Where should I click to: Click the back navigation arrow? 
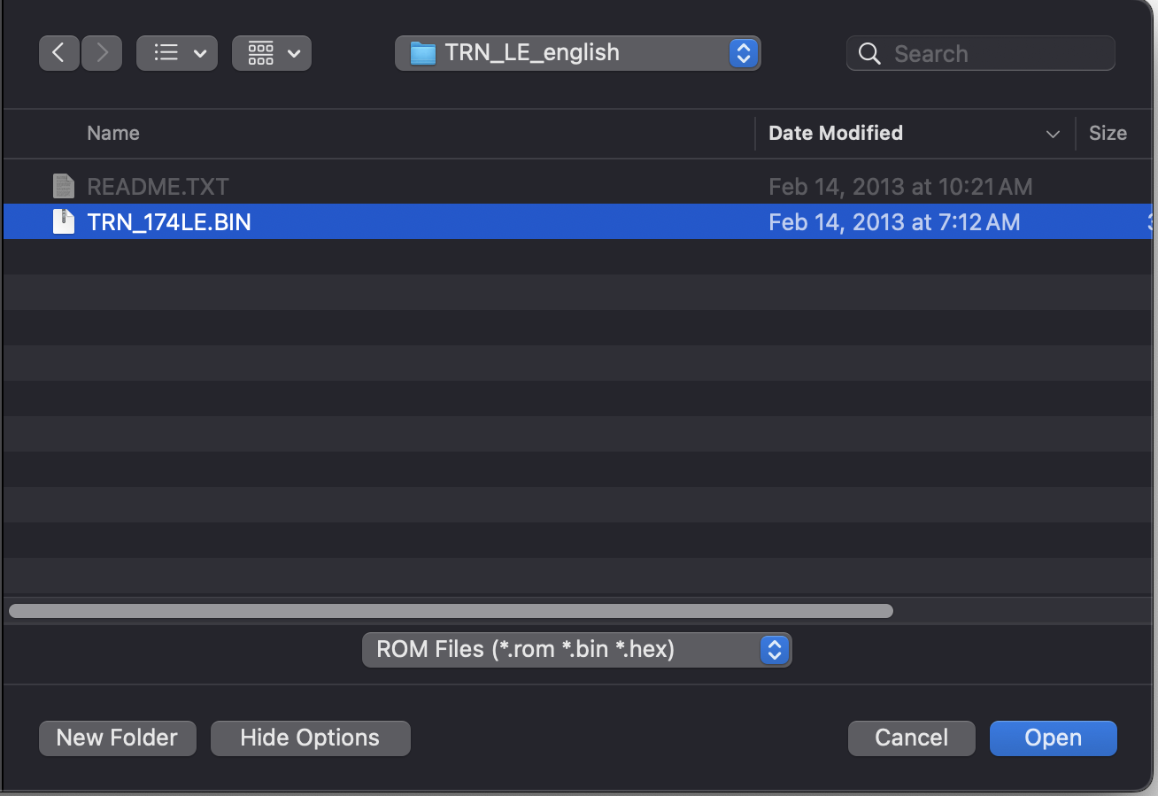58,53
